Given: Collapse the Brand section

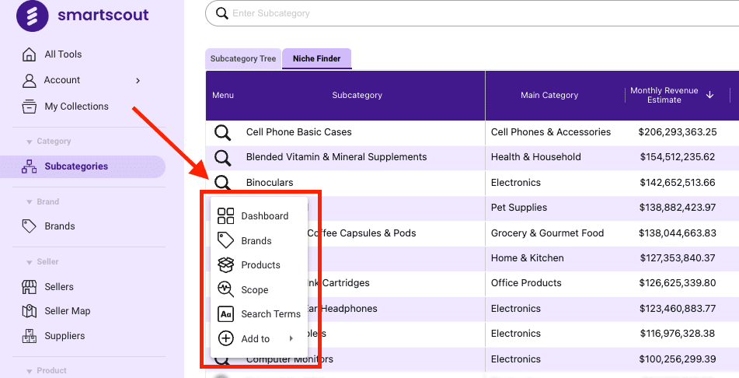Looking at the screenshot, I should [x=30, y=202].
